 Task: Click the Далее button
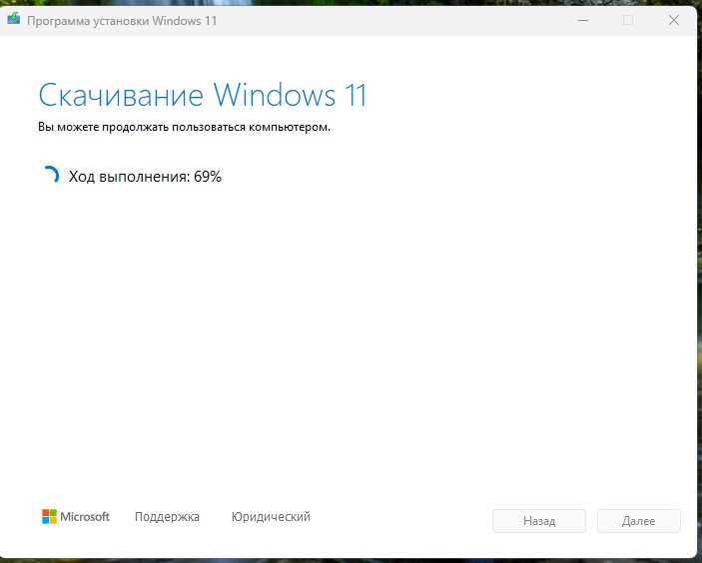(x=638, y=521)
